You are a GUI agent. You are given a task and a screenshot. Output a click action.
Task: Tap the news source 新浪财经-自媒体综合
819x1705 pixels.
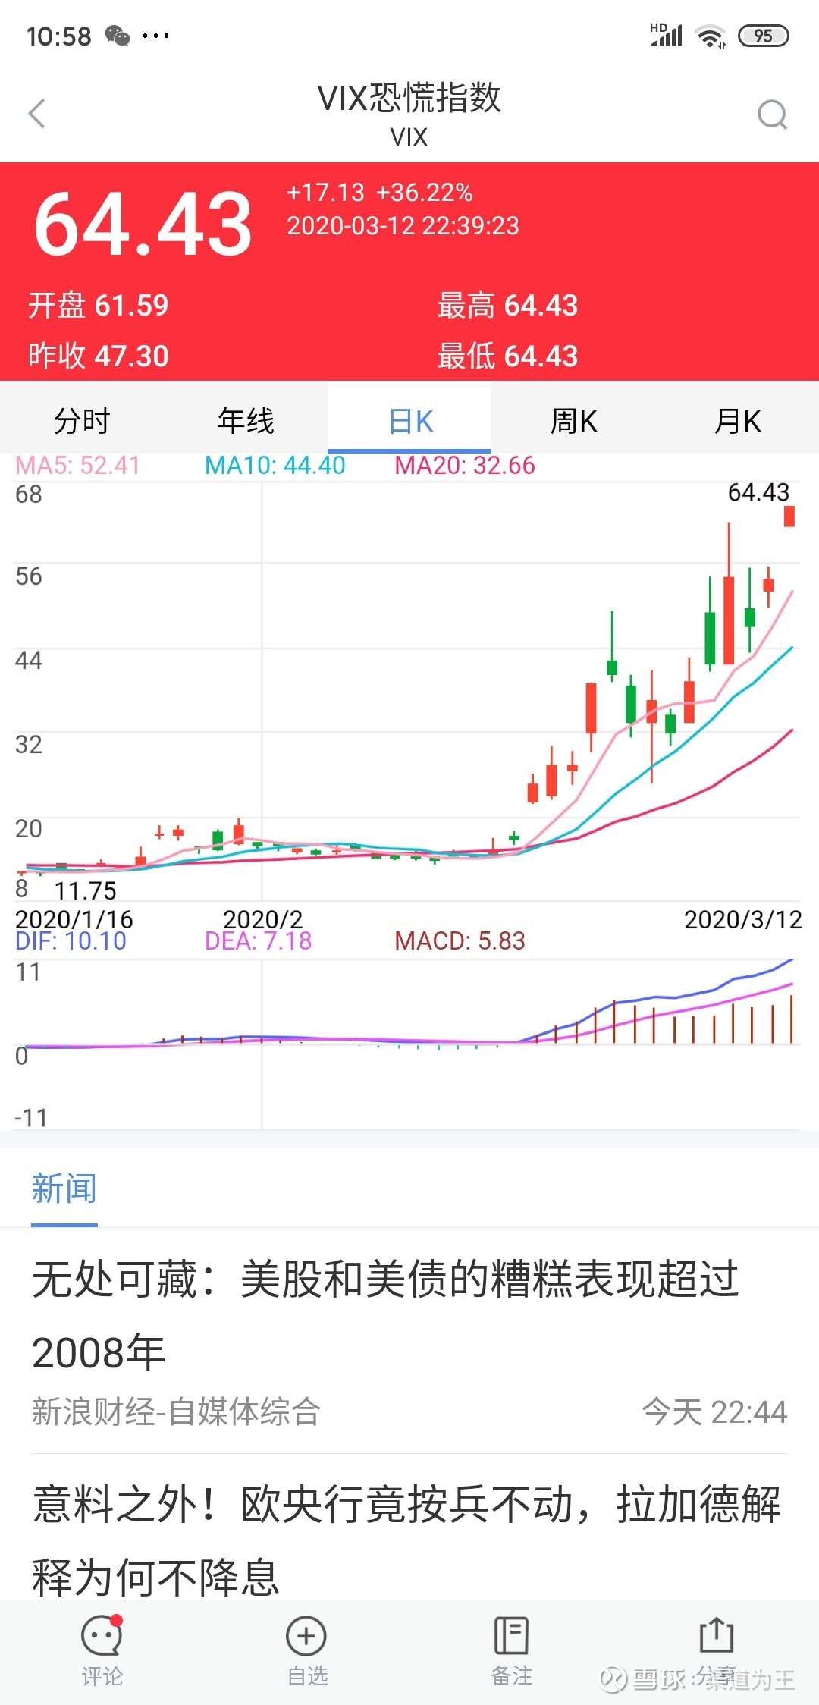(176, 1411)
